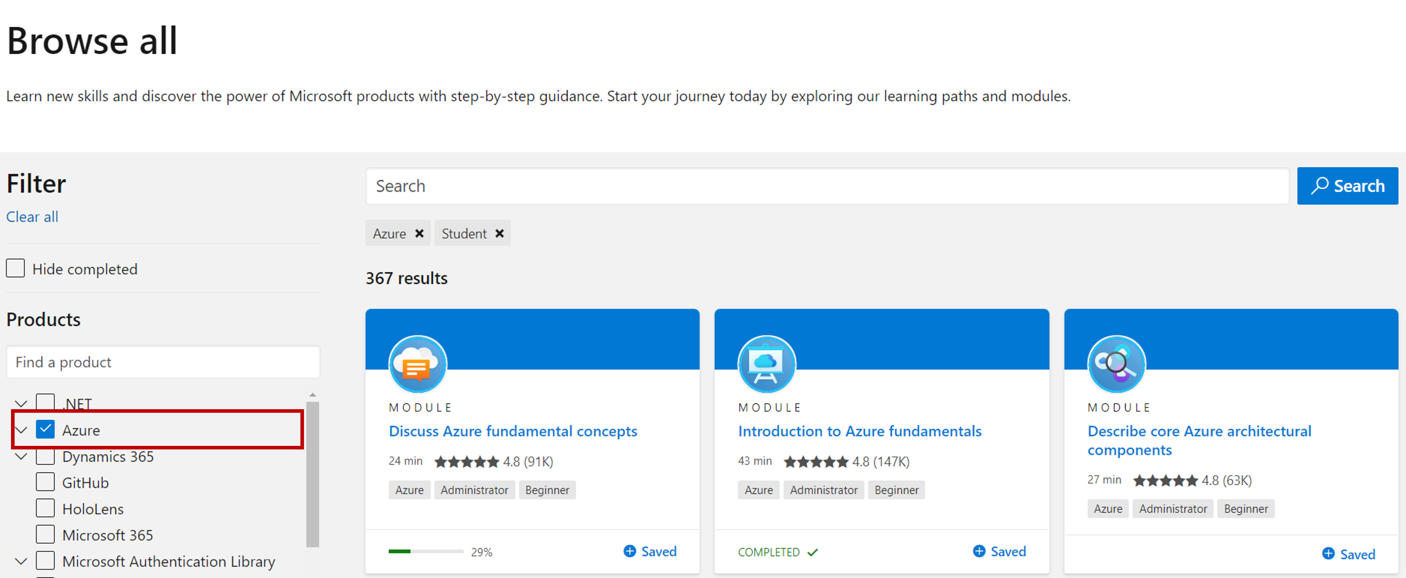Image resolution: width=1406 pixels, height=578 pixels.
Task: Click the 27 min duration text
Action: [1104, 480]
